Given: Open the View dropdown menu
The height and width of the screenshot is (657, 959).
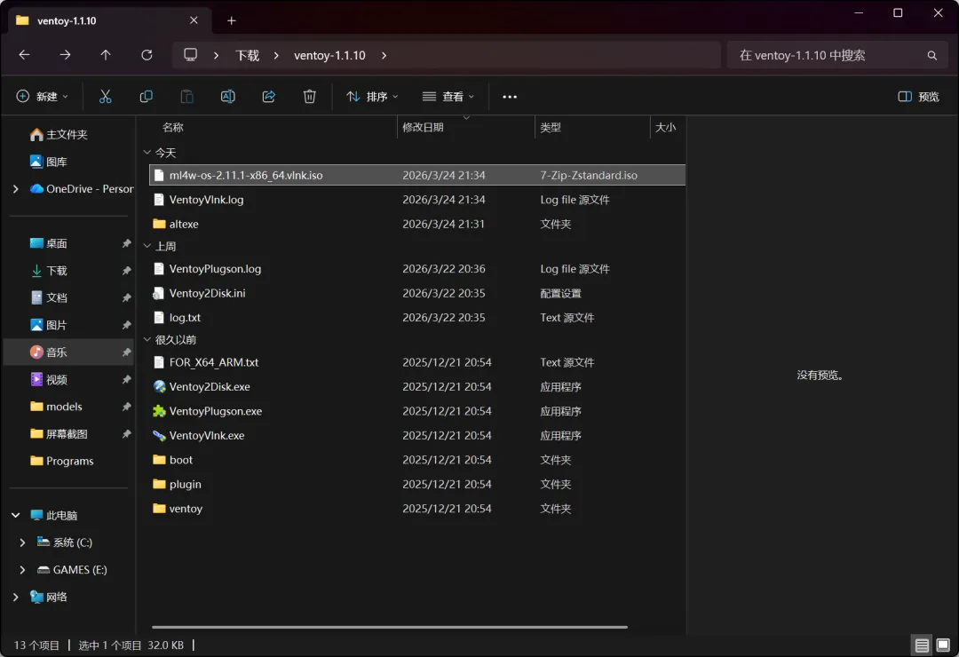Looking at the screenshot, I should [448, 97].
